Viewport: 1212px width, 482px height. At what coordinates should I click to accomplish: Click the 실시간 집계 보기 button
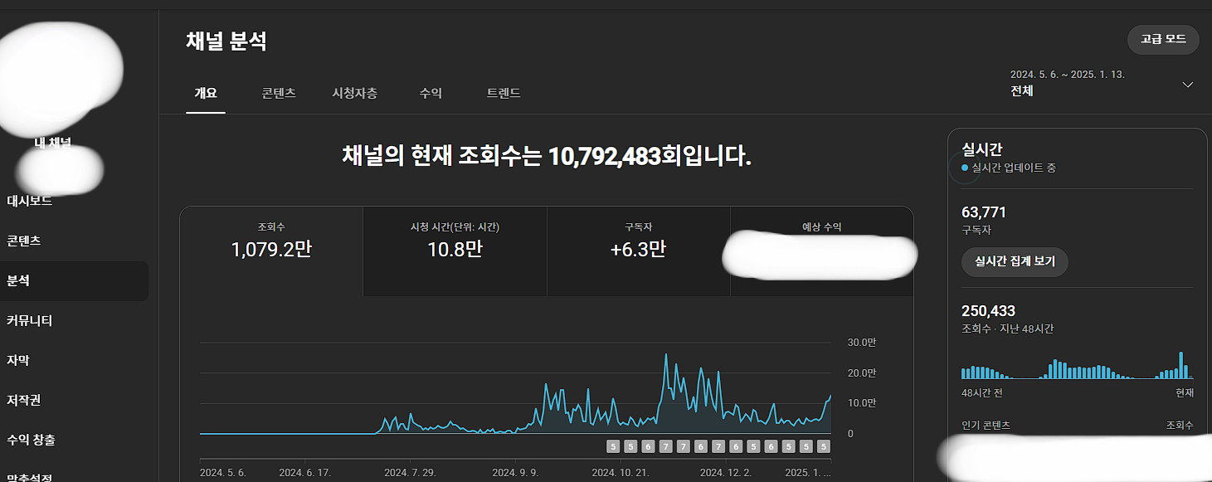coord(1015,261)
